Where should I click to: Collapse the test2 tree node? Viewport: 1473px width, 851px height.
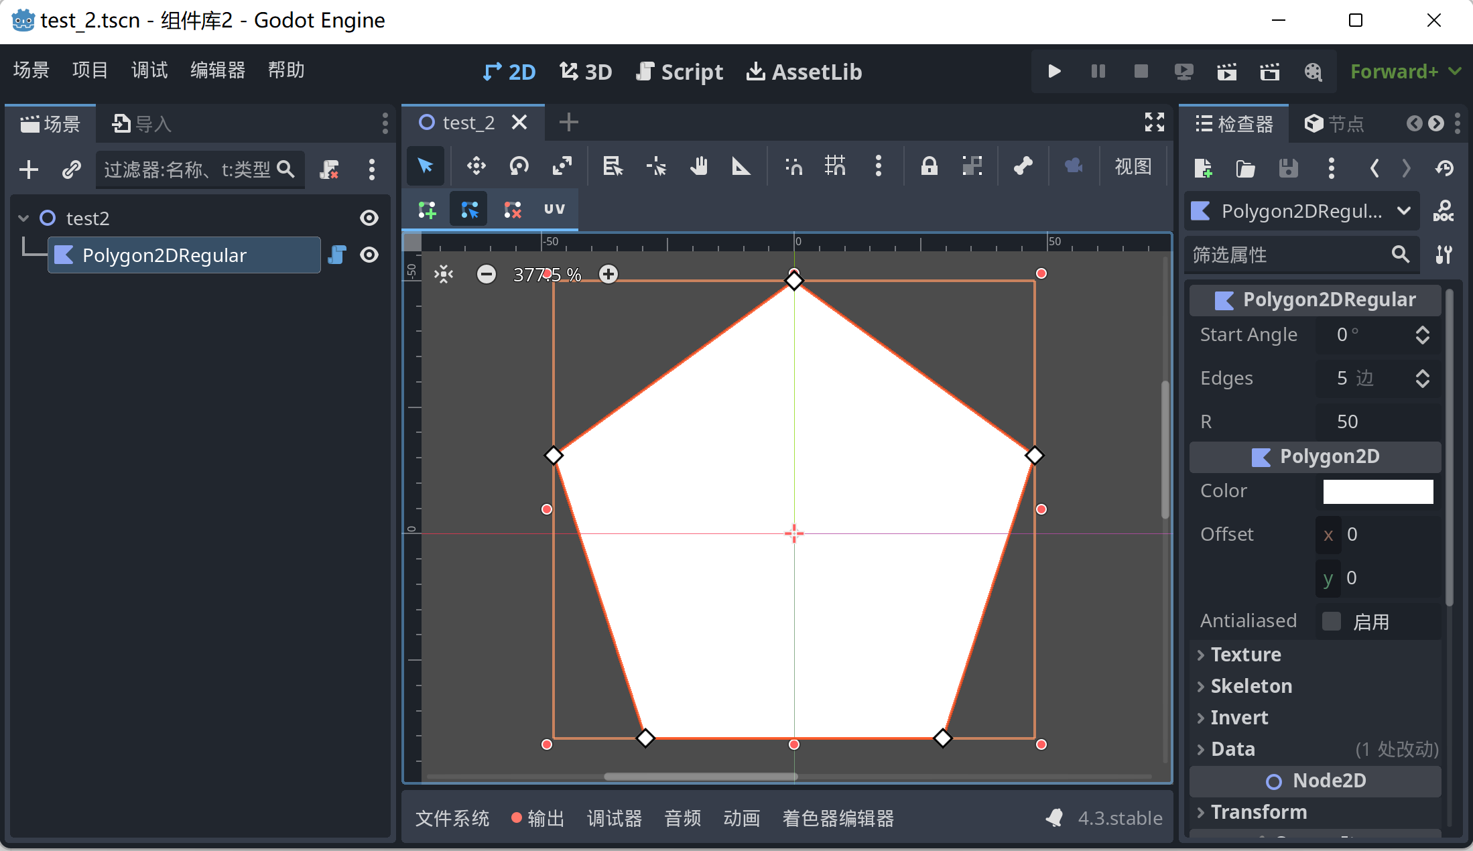pyautogui.click(x=23, y=218)
